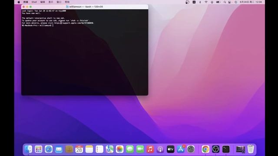This screenshot has height=156, width=278.
Task: Open Spotlight search in menu bar
Action: click(225, 2)
